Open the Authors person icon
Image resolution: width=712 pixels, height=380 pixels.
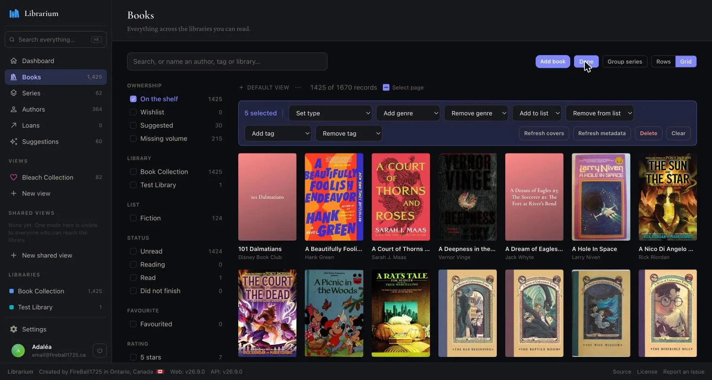click(x=14, y=109)
